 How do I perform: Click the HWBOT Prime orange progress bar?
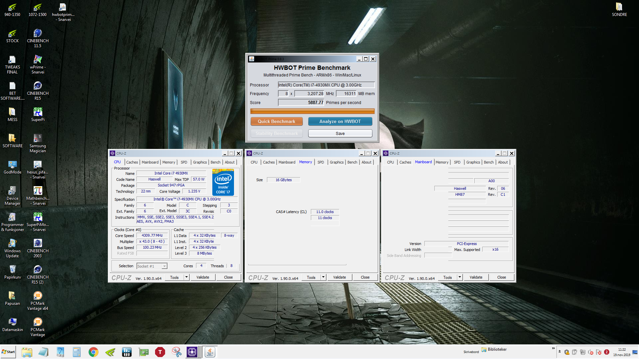pyautogui.click(x=312, y=111)
